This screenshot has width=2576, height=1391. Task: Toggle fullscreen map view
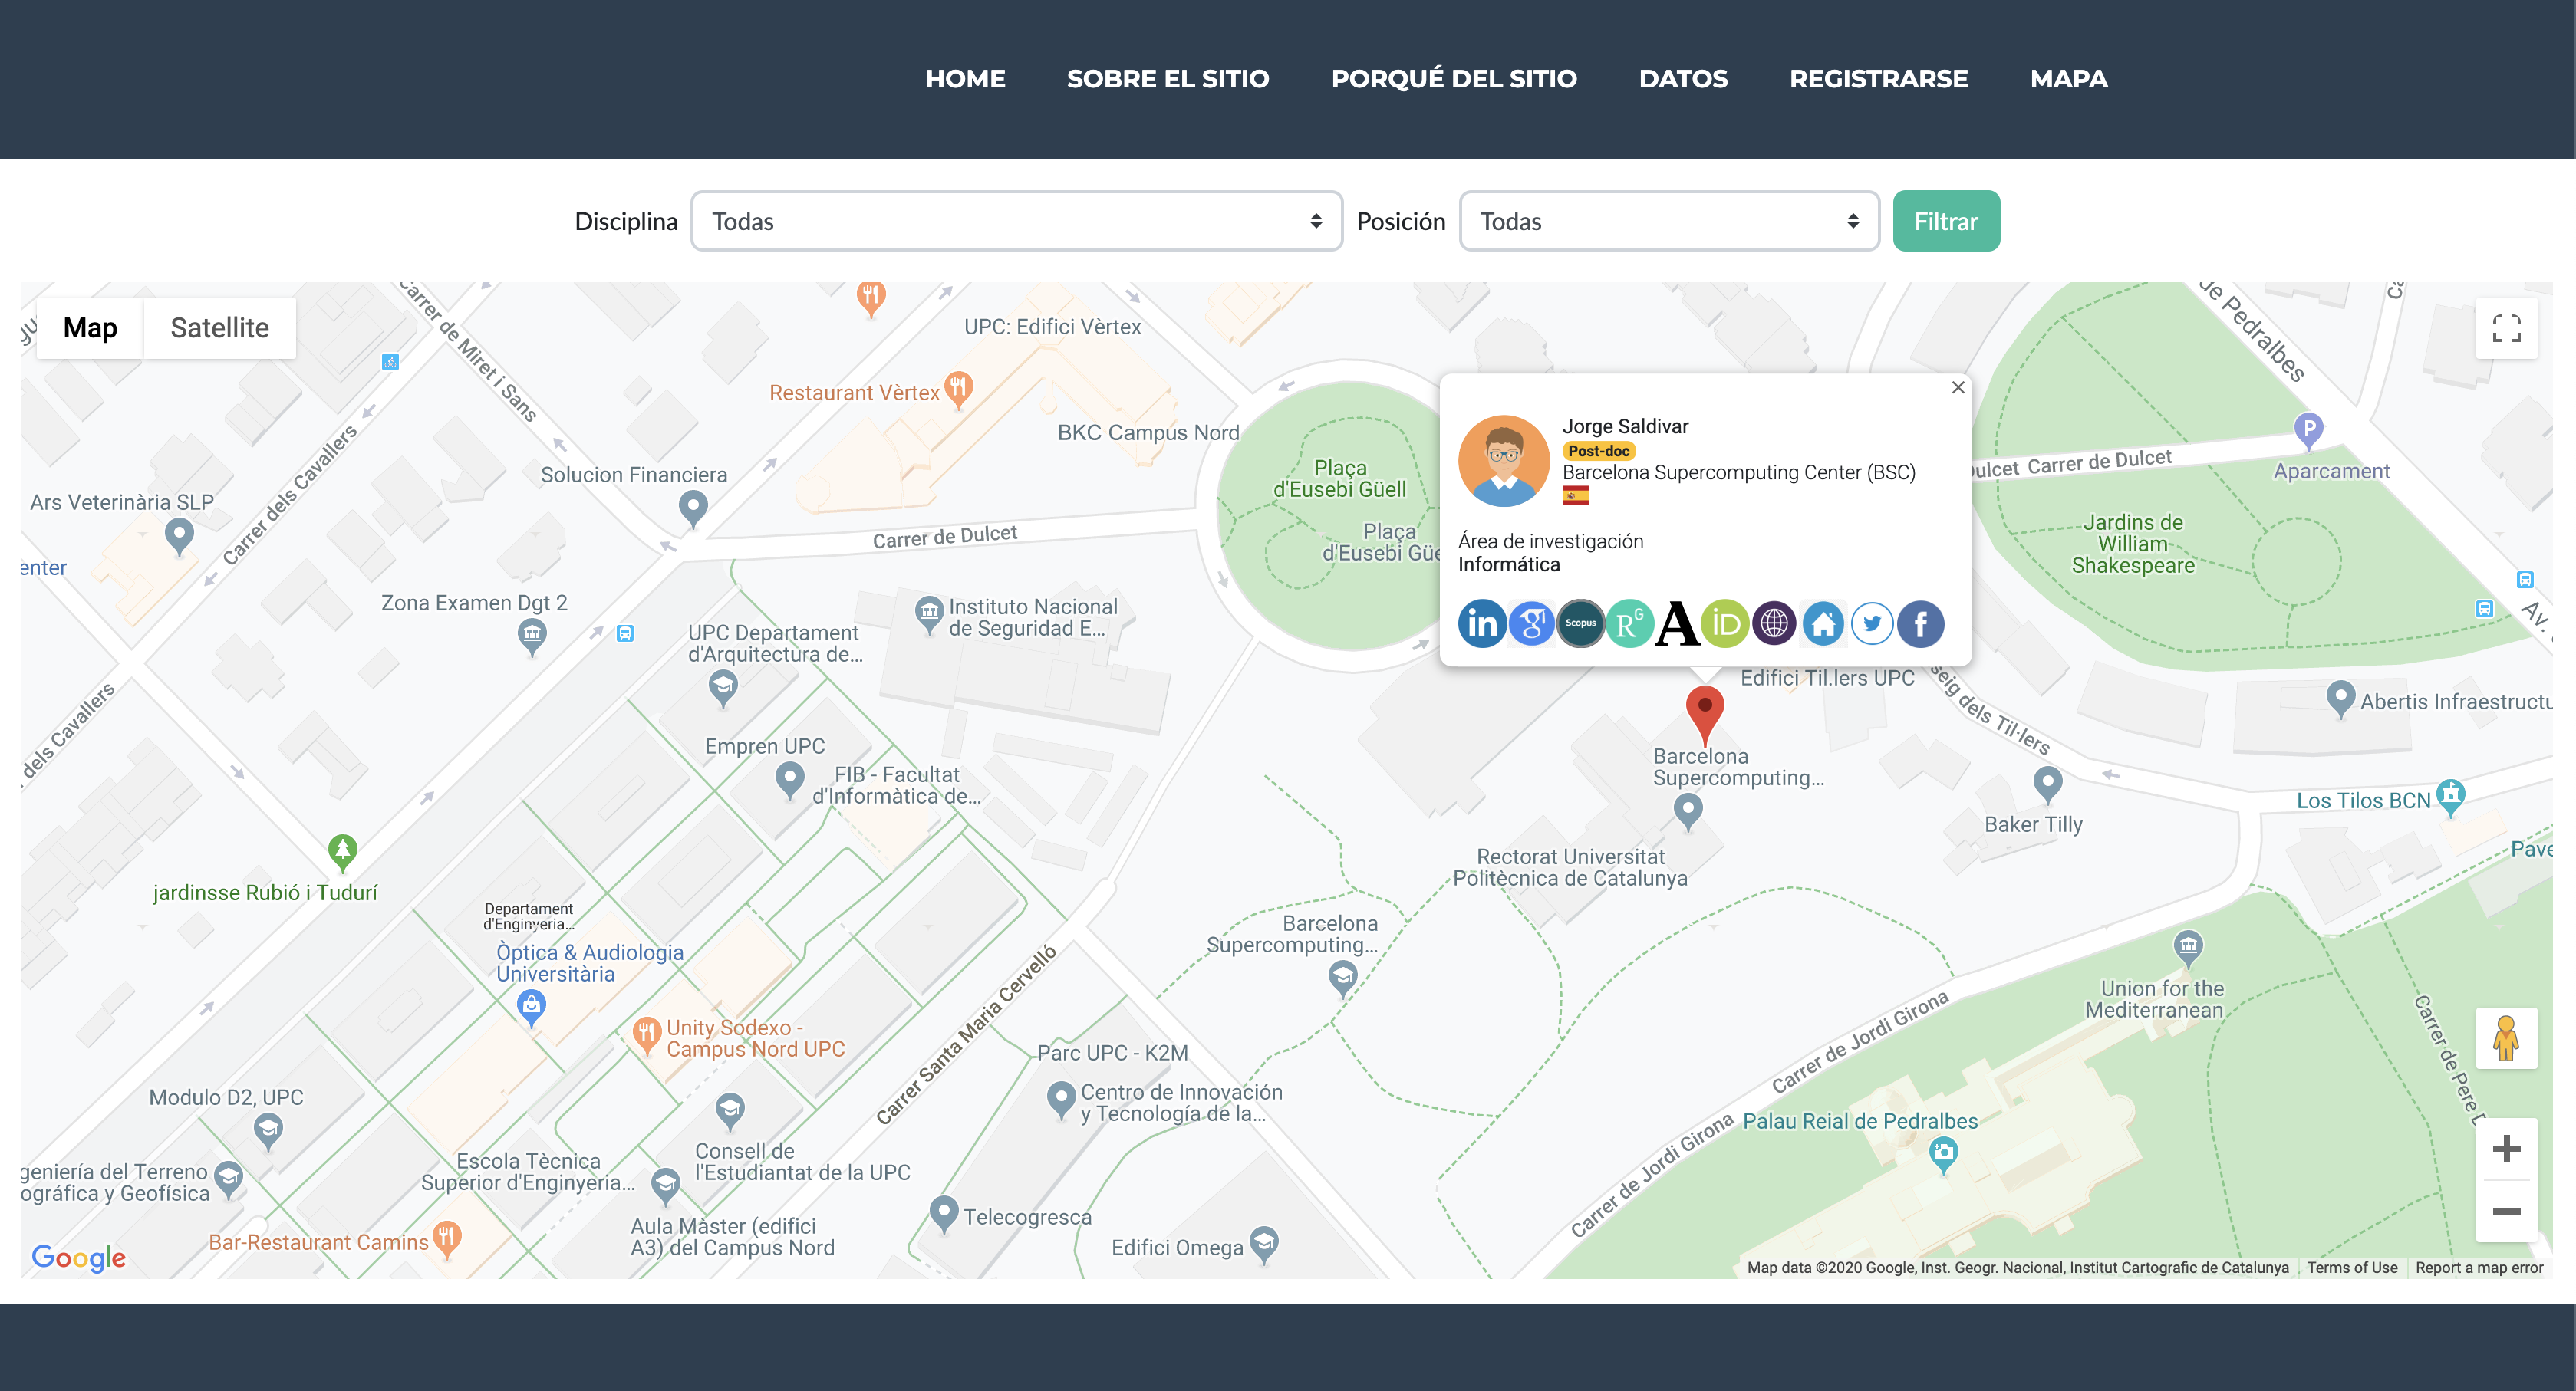pos(2505,327)
